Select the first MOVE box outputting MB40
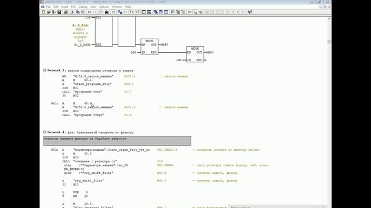 [x=150, y=47]
